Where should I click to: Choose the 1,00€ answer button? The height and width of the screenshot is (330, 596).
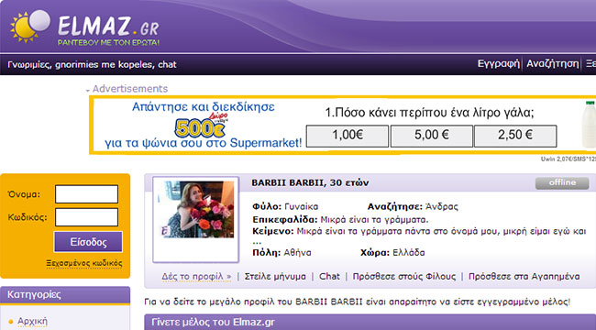(348, 136)
